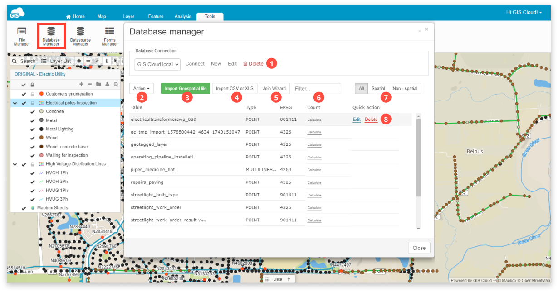Open the Forms Manager tool
Viewport: 558px width, 292px height.
click(109, 36)
